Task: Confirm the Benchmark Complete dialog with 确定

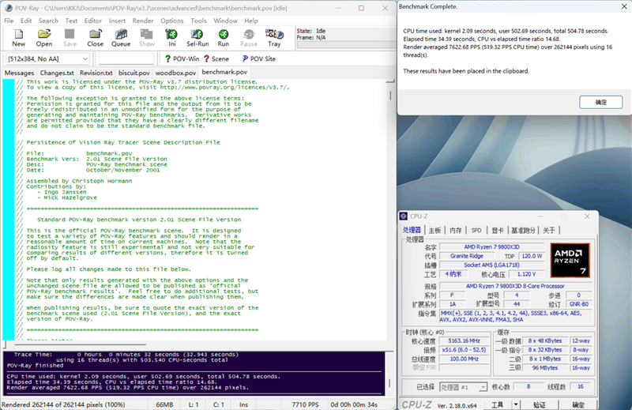Action: tap(600, 103)
